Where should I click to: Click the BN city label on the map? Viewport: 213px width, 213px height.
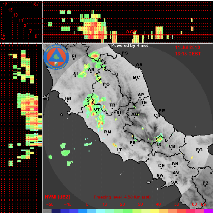175,164
